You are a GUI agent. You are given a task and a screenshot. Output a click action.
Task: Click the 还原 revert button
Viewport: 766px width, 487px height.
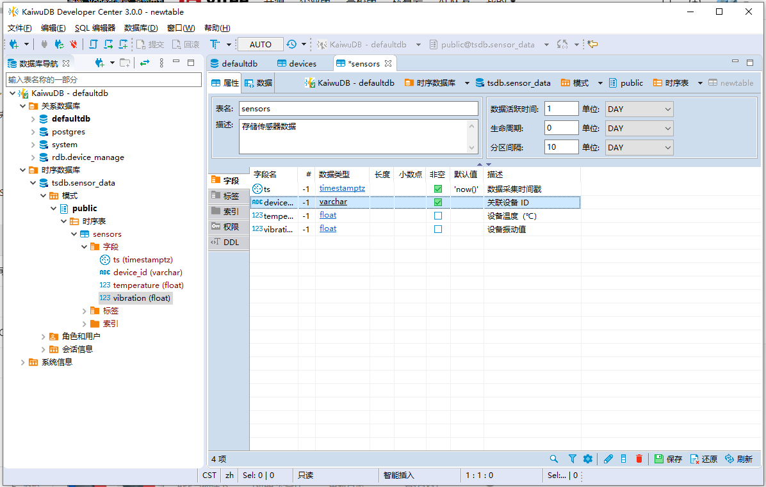pyautogui.click(x=703, y=459)
